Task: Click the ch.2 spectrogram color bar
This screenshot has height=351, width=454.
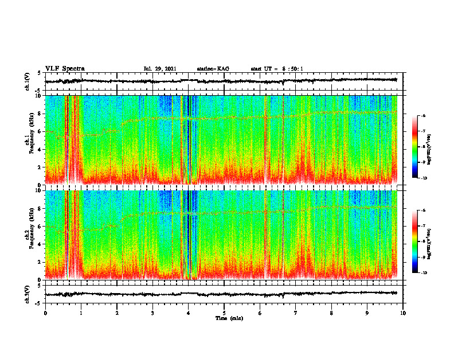Action: (x=414, y=241)
